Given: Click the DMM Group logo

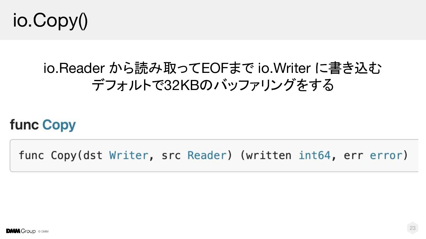Looking at the screenshot, I should coord(21,231).
